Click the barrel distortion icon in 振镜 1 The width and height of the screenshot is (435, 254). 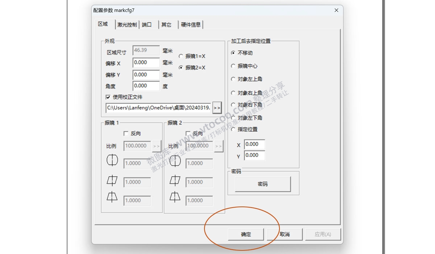point(112,160)
